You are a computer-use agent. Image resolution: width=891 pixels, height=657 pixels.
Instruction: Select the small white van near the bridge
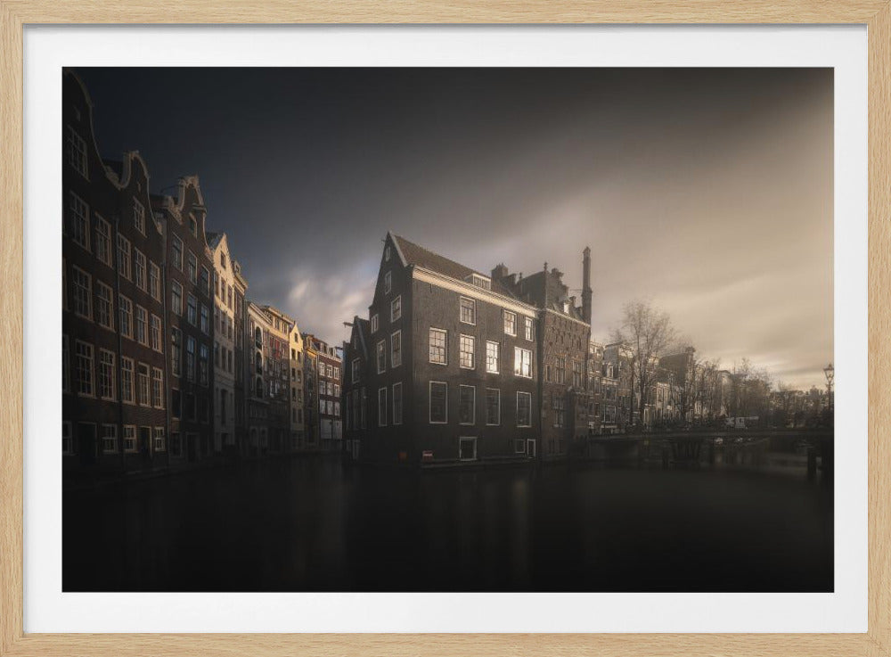pos(740,421)
